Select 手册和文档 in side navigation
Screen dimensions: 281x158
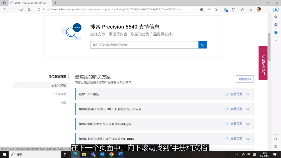coord(59,85)
